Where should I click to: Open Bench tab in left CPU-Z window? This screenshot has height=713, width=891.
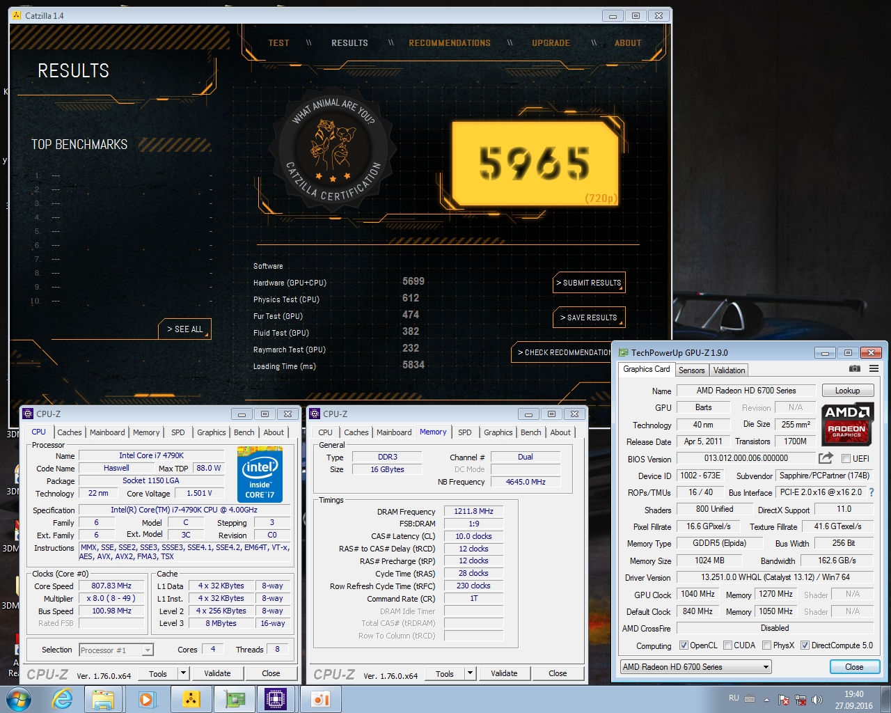click(x=244, y=432)
